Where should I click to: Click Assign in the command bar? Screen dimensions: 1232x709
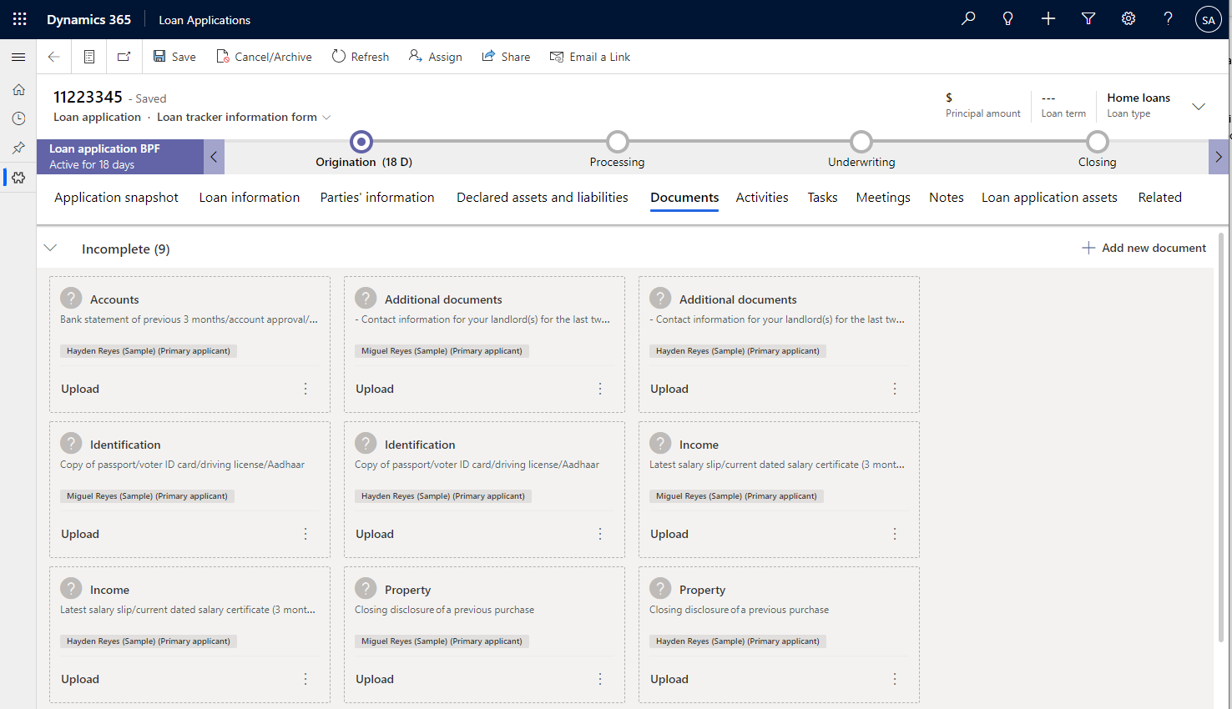tap(435, 57)
